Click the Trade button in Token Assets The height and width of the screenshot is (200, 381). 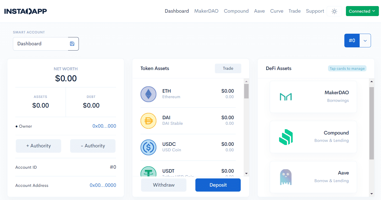pos(228,68)
